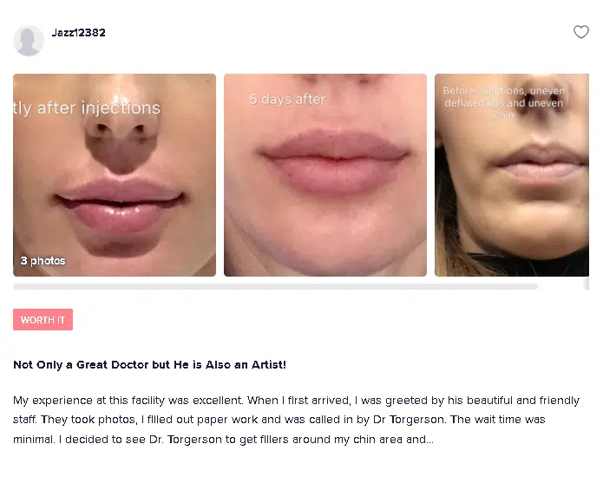
Task: Click the '3 photos' label
Action: click(x=43, y=260)
